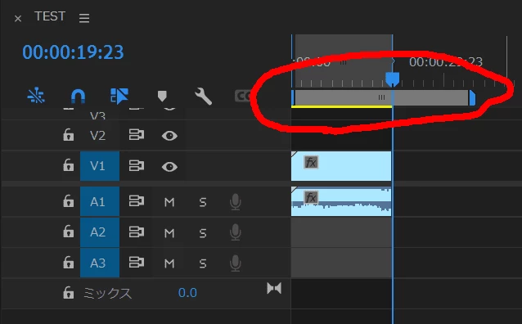Screen dimensions: 522x324
Task: Click the CC captions track button
Action: (243, 97)
